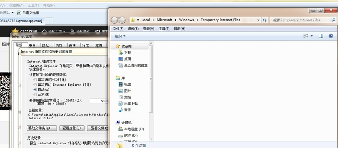Click the 下载 folder icon in sidebar
Viewport: 338px width, 148px height.
pyautogui.click(x=121, y=52)
